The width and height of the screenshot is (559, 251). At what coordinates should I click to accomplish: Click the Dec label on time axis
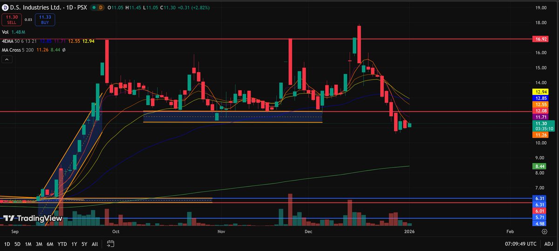[308, 231]
